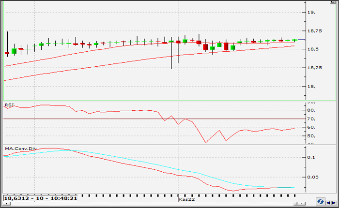Image resolution: width=339 pixels, height=208 pixels.
Task: Click the 18,6312 - 10 - 10:48:21 status field
Action: [x=40, y=198]
